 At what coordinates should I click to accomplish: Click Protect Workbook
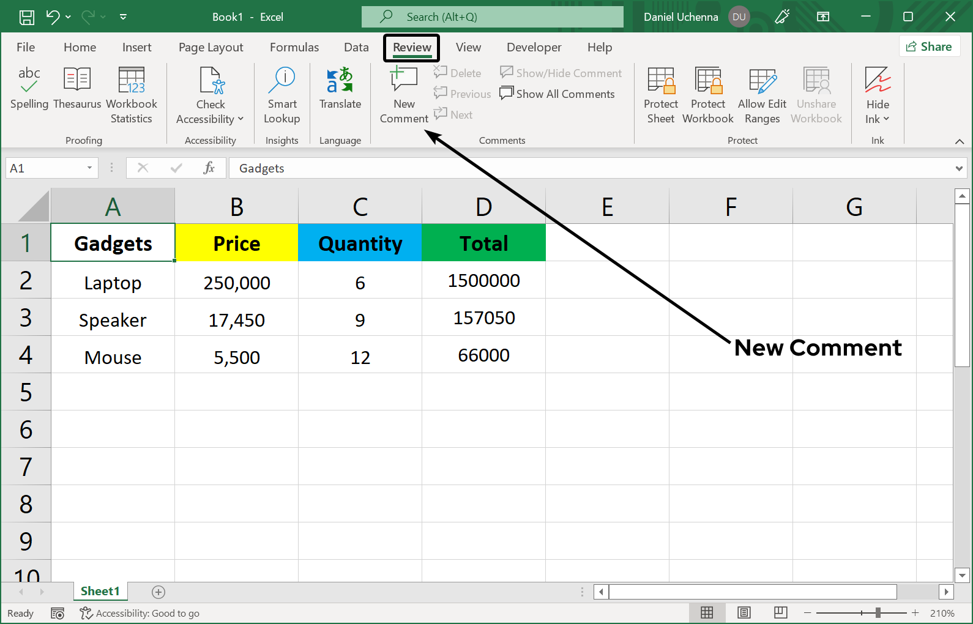(708, 95)
